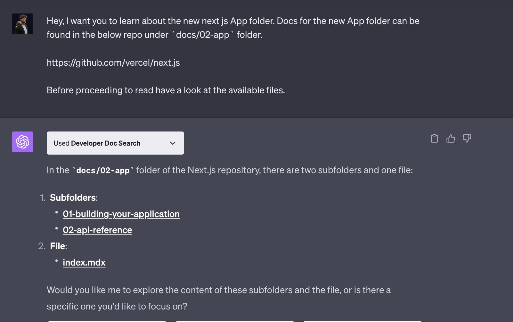Click the docs/02-app code in the user message

pos(203,35)
